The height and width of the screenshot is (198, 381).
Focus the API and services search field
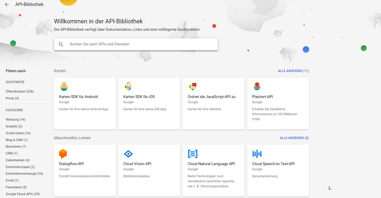140,44
